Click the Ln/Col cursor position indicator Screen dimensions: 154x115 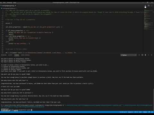tap(123, 112)
